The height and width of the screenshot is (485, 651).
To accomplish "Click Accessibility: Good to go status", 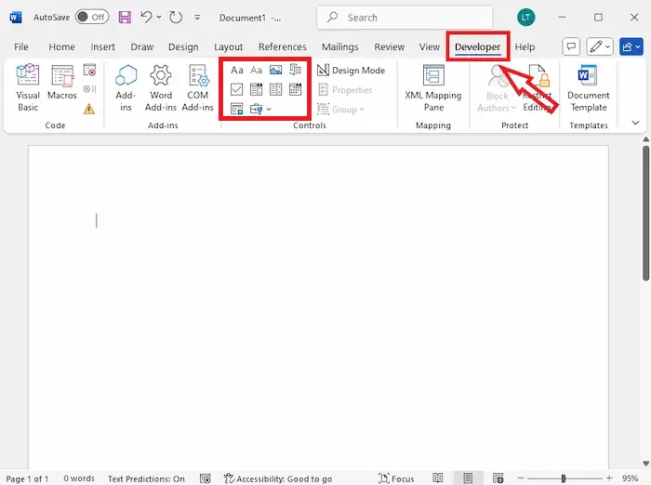I will pyautogui.click(x=277, y=478).
